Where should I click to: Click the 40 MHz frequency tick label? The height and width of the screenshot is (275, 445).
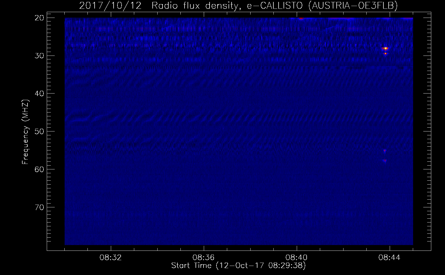40,94
